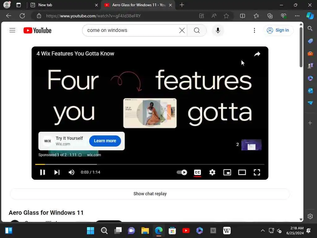This screenshot has height=238, width=317.
Task: Show hidden tray icons chevron
Action: (263, 231)
